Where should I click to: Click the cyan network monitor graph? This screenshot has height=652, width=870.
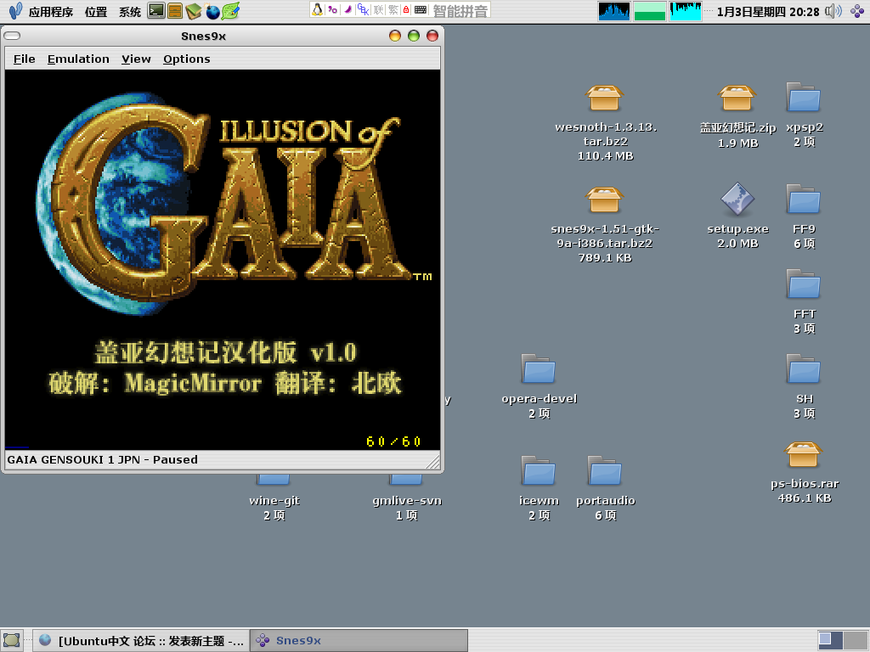pyautogui.click(x=686, y=11)
